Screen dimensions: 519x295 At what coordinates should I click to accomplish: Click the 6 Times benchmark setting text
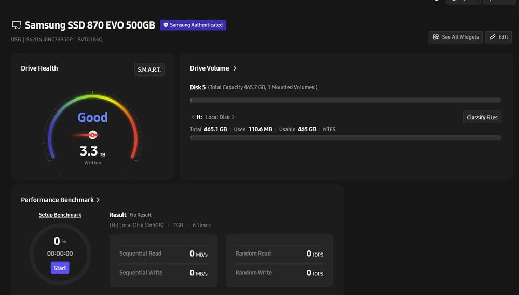201,225
